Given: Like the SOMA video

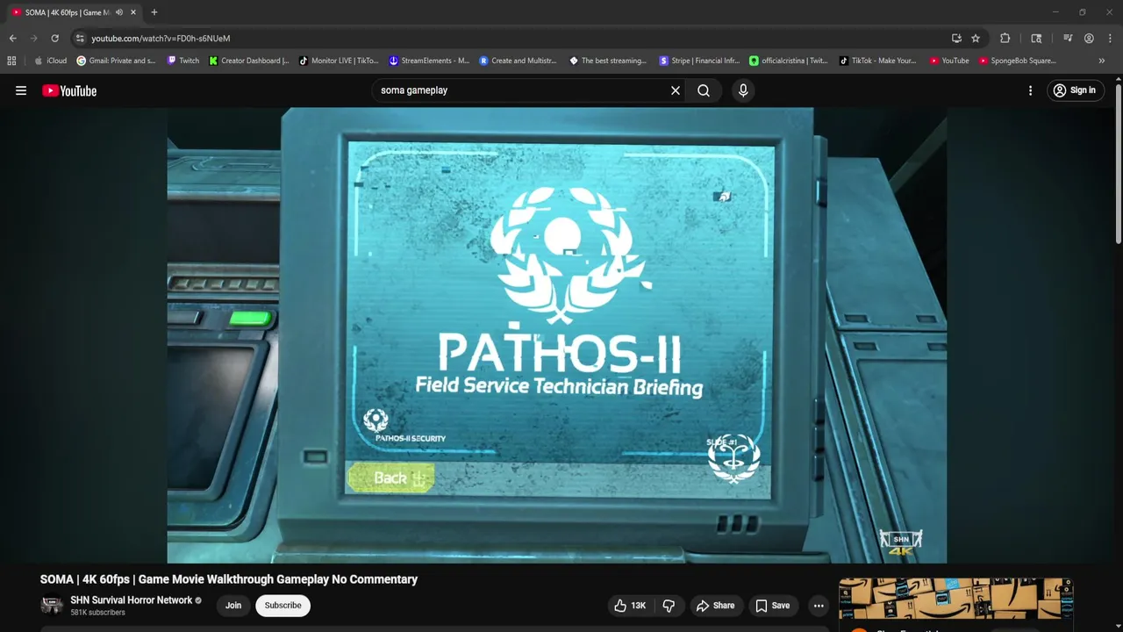Looking at the screenshot, I should click(630, 606).
